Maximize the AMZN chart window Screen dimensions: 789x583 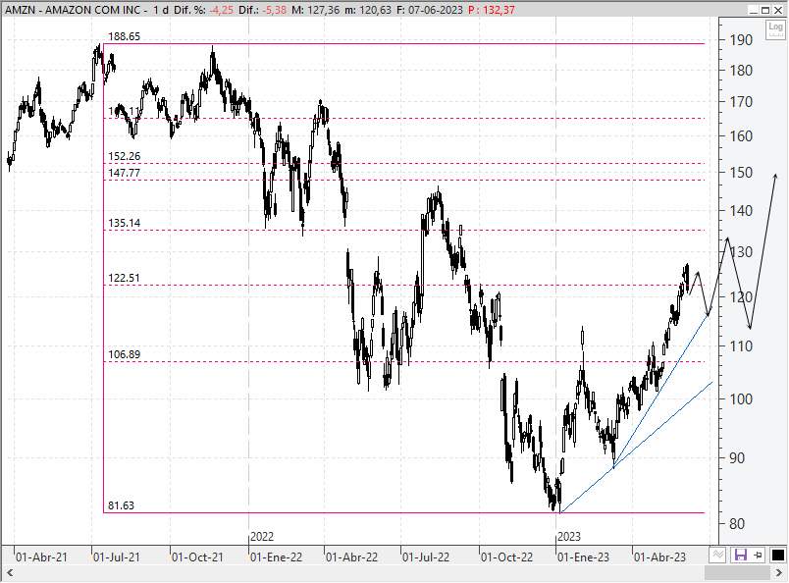(765, 10)
